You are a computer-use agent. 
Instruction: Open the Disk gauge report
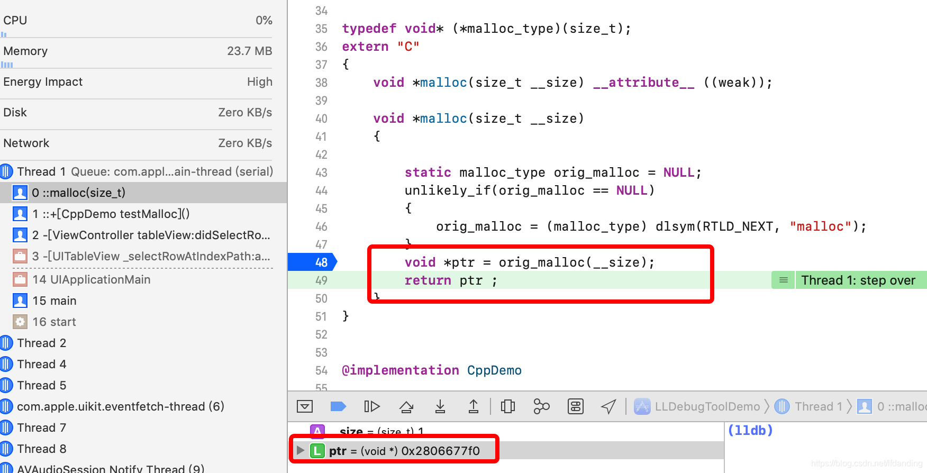[x=138, y=113]
